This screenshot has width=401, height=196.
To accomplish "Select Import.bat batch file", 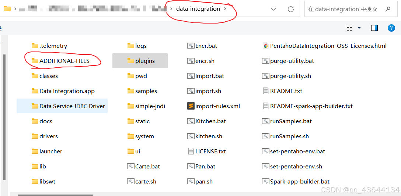I will [206, 76].
